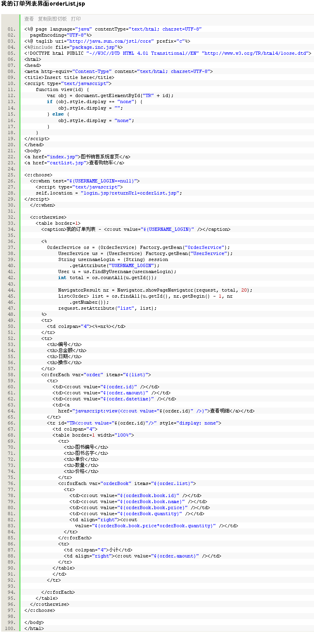Click the include file package.inc.jsp line
Viewport: 314px width, 634px height.
point(74,47)
